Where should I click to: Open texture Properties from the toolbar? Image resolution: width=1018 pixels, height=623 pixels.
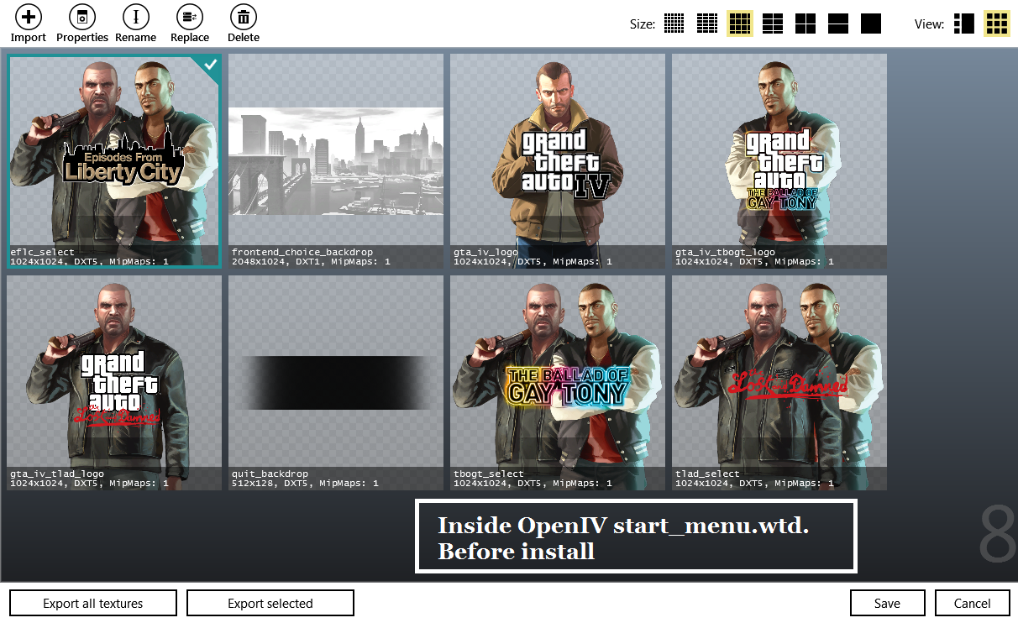point(82,18)
